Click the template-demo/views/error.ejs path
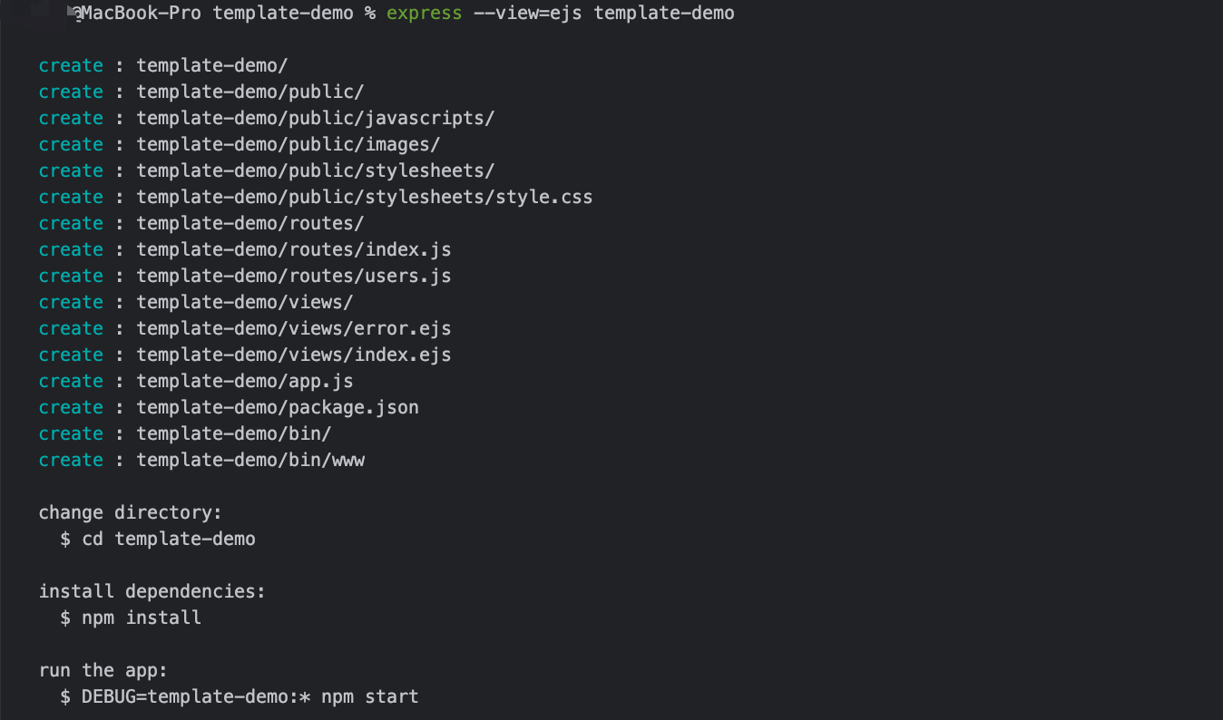 tap(293, 328)
